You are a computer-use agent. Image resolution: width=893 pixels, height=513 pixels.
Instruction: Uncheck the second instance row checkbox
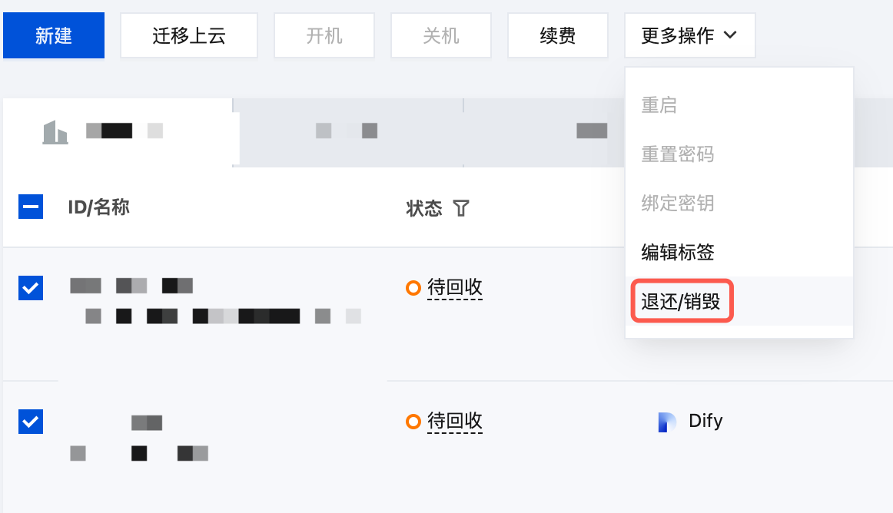[x=31, y=422]
